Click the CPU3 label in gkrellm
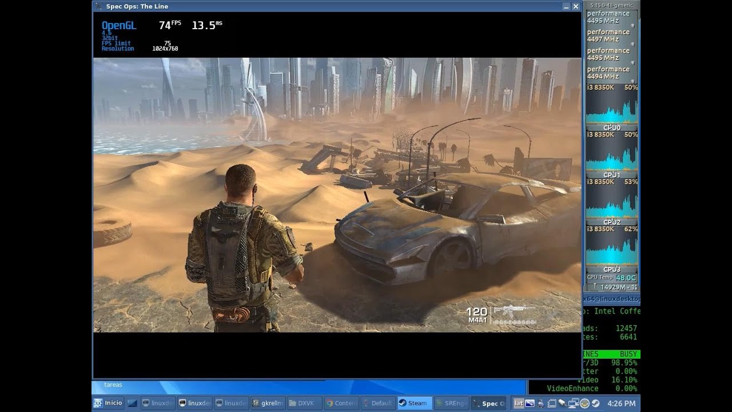Image resolution: width=732 pixels, height=412 pixels. (611, 269)
